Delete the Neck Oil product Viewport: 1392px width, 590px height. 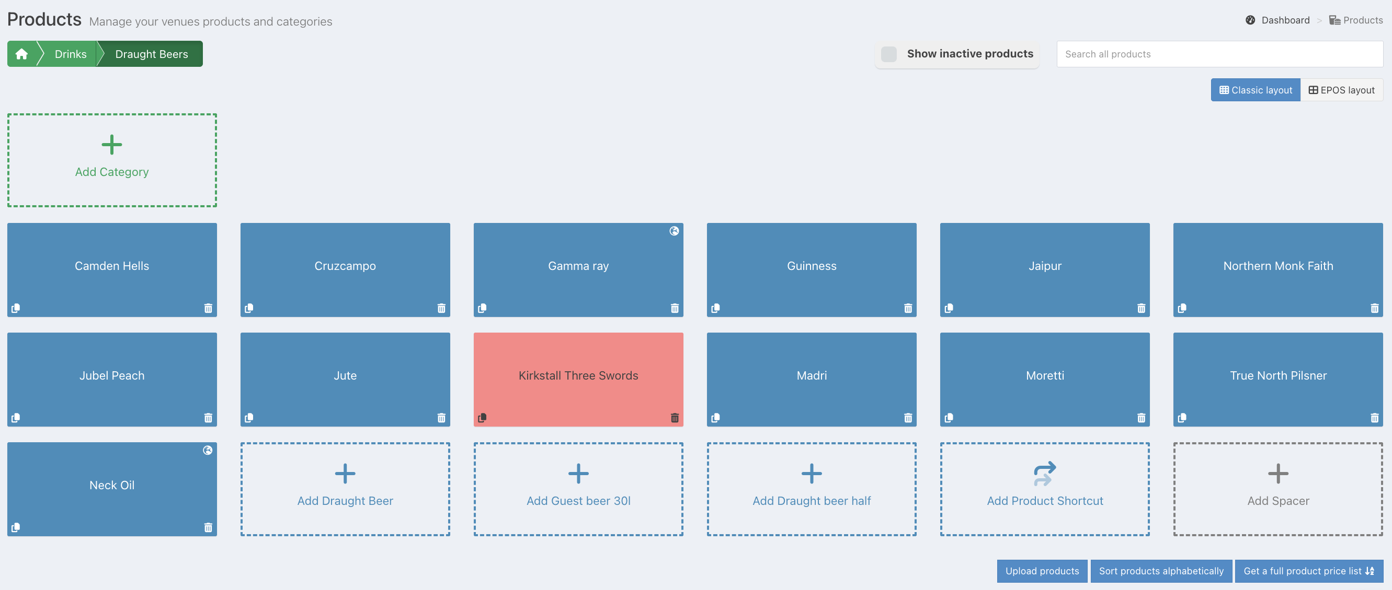(x=208, y=527)
